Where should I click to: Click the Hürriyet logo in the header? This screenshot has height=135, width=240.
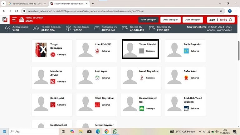point(5,20)
